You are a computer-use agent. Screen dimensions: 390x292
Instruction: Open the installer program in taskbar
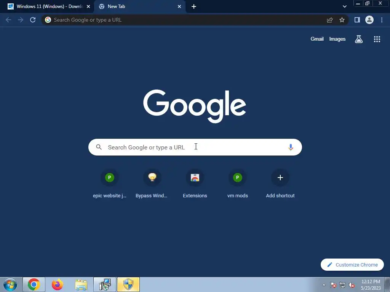coord(105,284)
